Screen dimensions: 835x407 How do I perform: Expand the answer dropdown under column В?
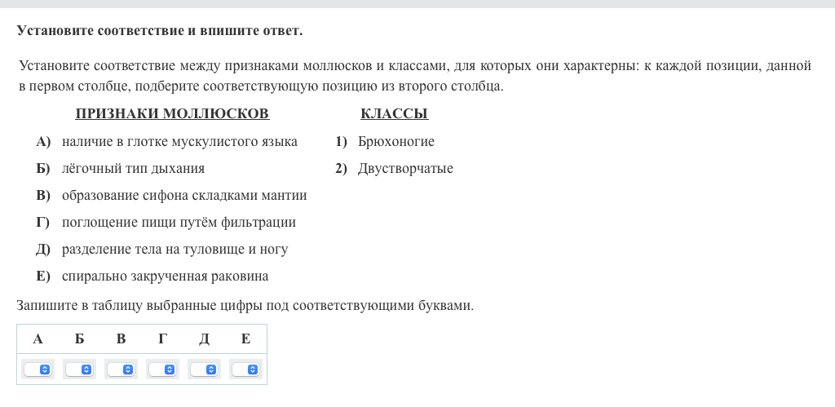tap(121, 369)
